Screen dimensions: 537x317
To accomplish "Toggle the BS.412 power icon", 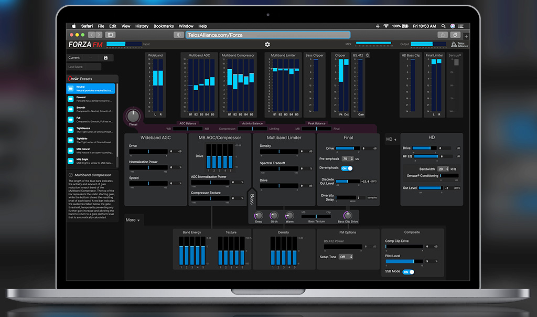I will (368, 55).
